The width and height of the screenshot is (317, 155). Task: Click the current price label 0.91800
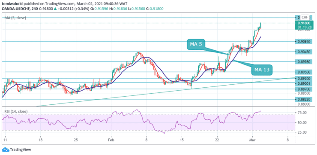coord(304,23)
